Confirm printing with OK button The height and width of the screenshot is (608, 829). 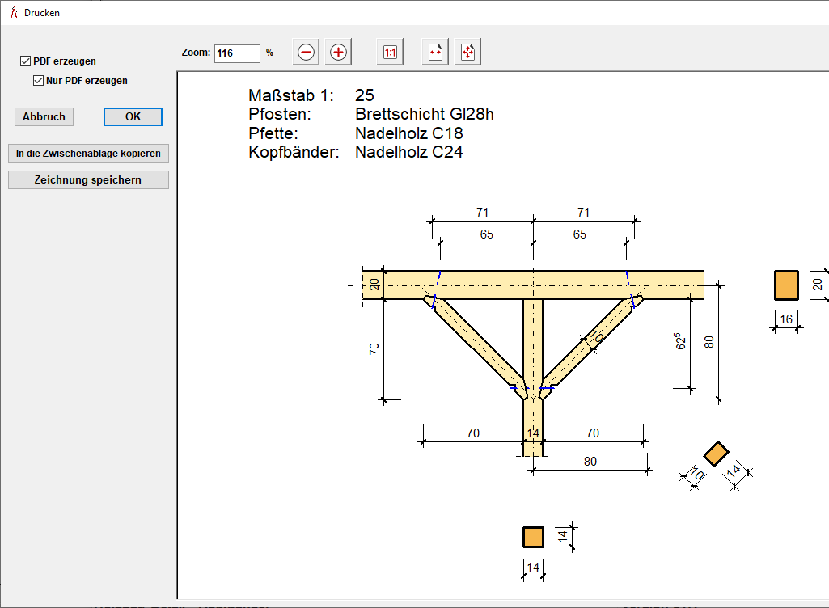tap(133, 116)
